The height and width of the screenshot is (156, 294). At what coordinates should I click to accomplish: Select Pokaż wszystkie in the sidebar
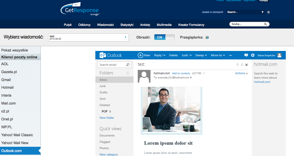(x=20, y=50)
